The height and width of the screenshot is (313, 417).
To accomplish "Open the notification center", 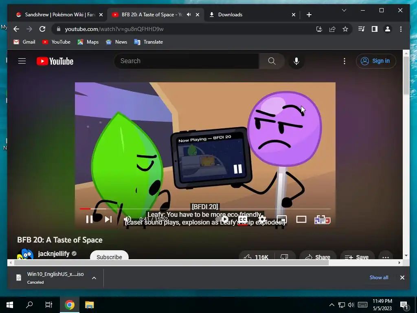I will (x=404, y=305).
